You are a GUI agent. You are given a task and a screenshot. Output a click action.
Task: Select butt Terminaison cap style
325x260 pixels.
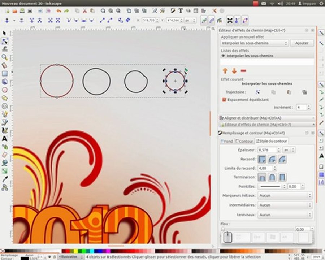pos(262,177)
